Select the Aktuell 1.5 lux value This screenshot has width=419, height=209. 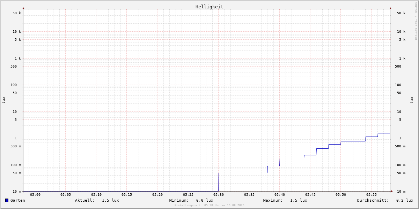point(110,200)
